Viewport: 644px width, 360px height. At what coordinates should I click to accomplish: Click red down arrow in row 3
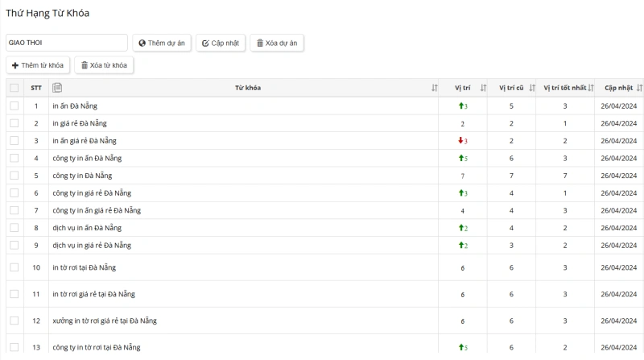[x=460, y=141]
